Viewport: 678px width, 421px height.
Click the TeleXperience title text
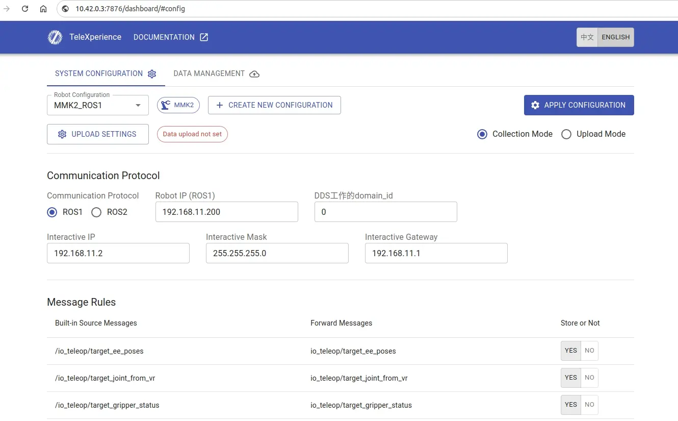[95, 37]
